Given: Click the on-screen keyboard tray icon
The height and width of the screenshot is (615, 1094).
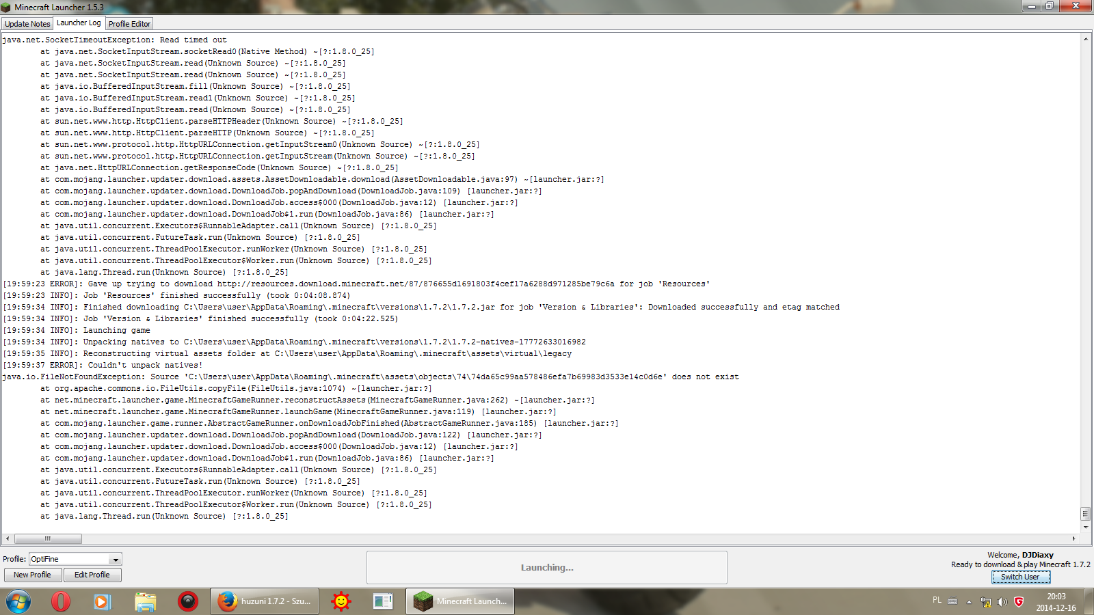Looking at the screenshot, I should [952, 602].
